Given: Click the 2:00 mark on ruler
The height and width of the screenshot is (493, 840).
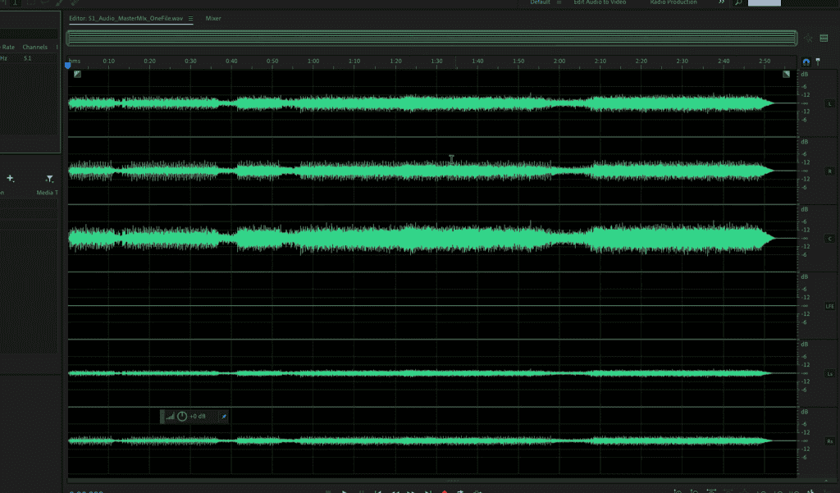Looking at the screenshot, I should [559, 61].
